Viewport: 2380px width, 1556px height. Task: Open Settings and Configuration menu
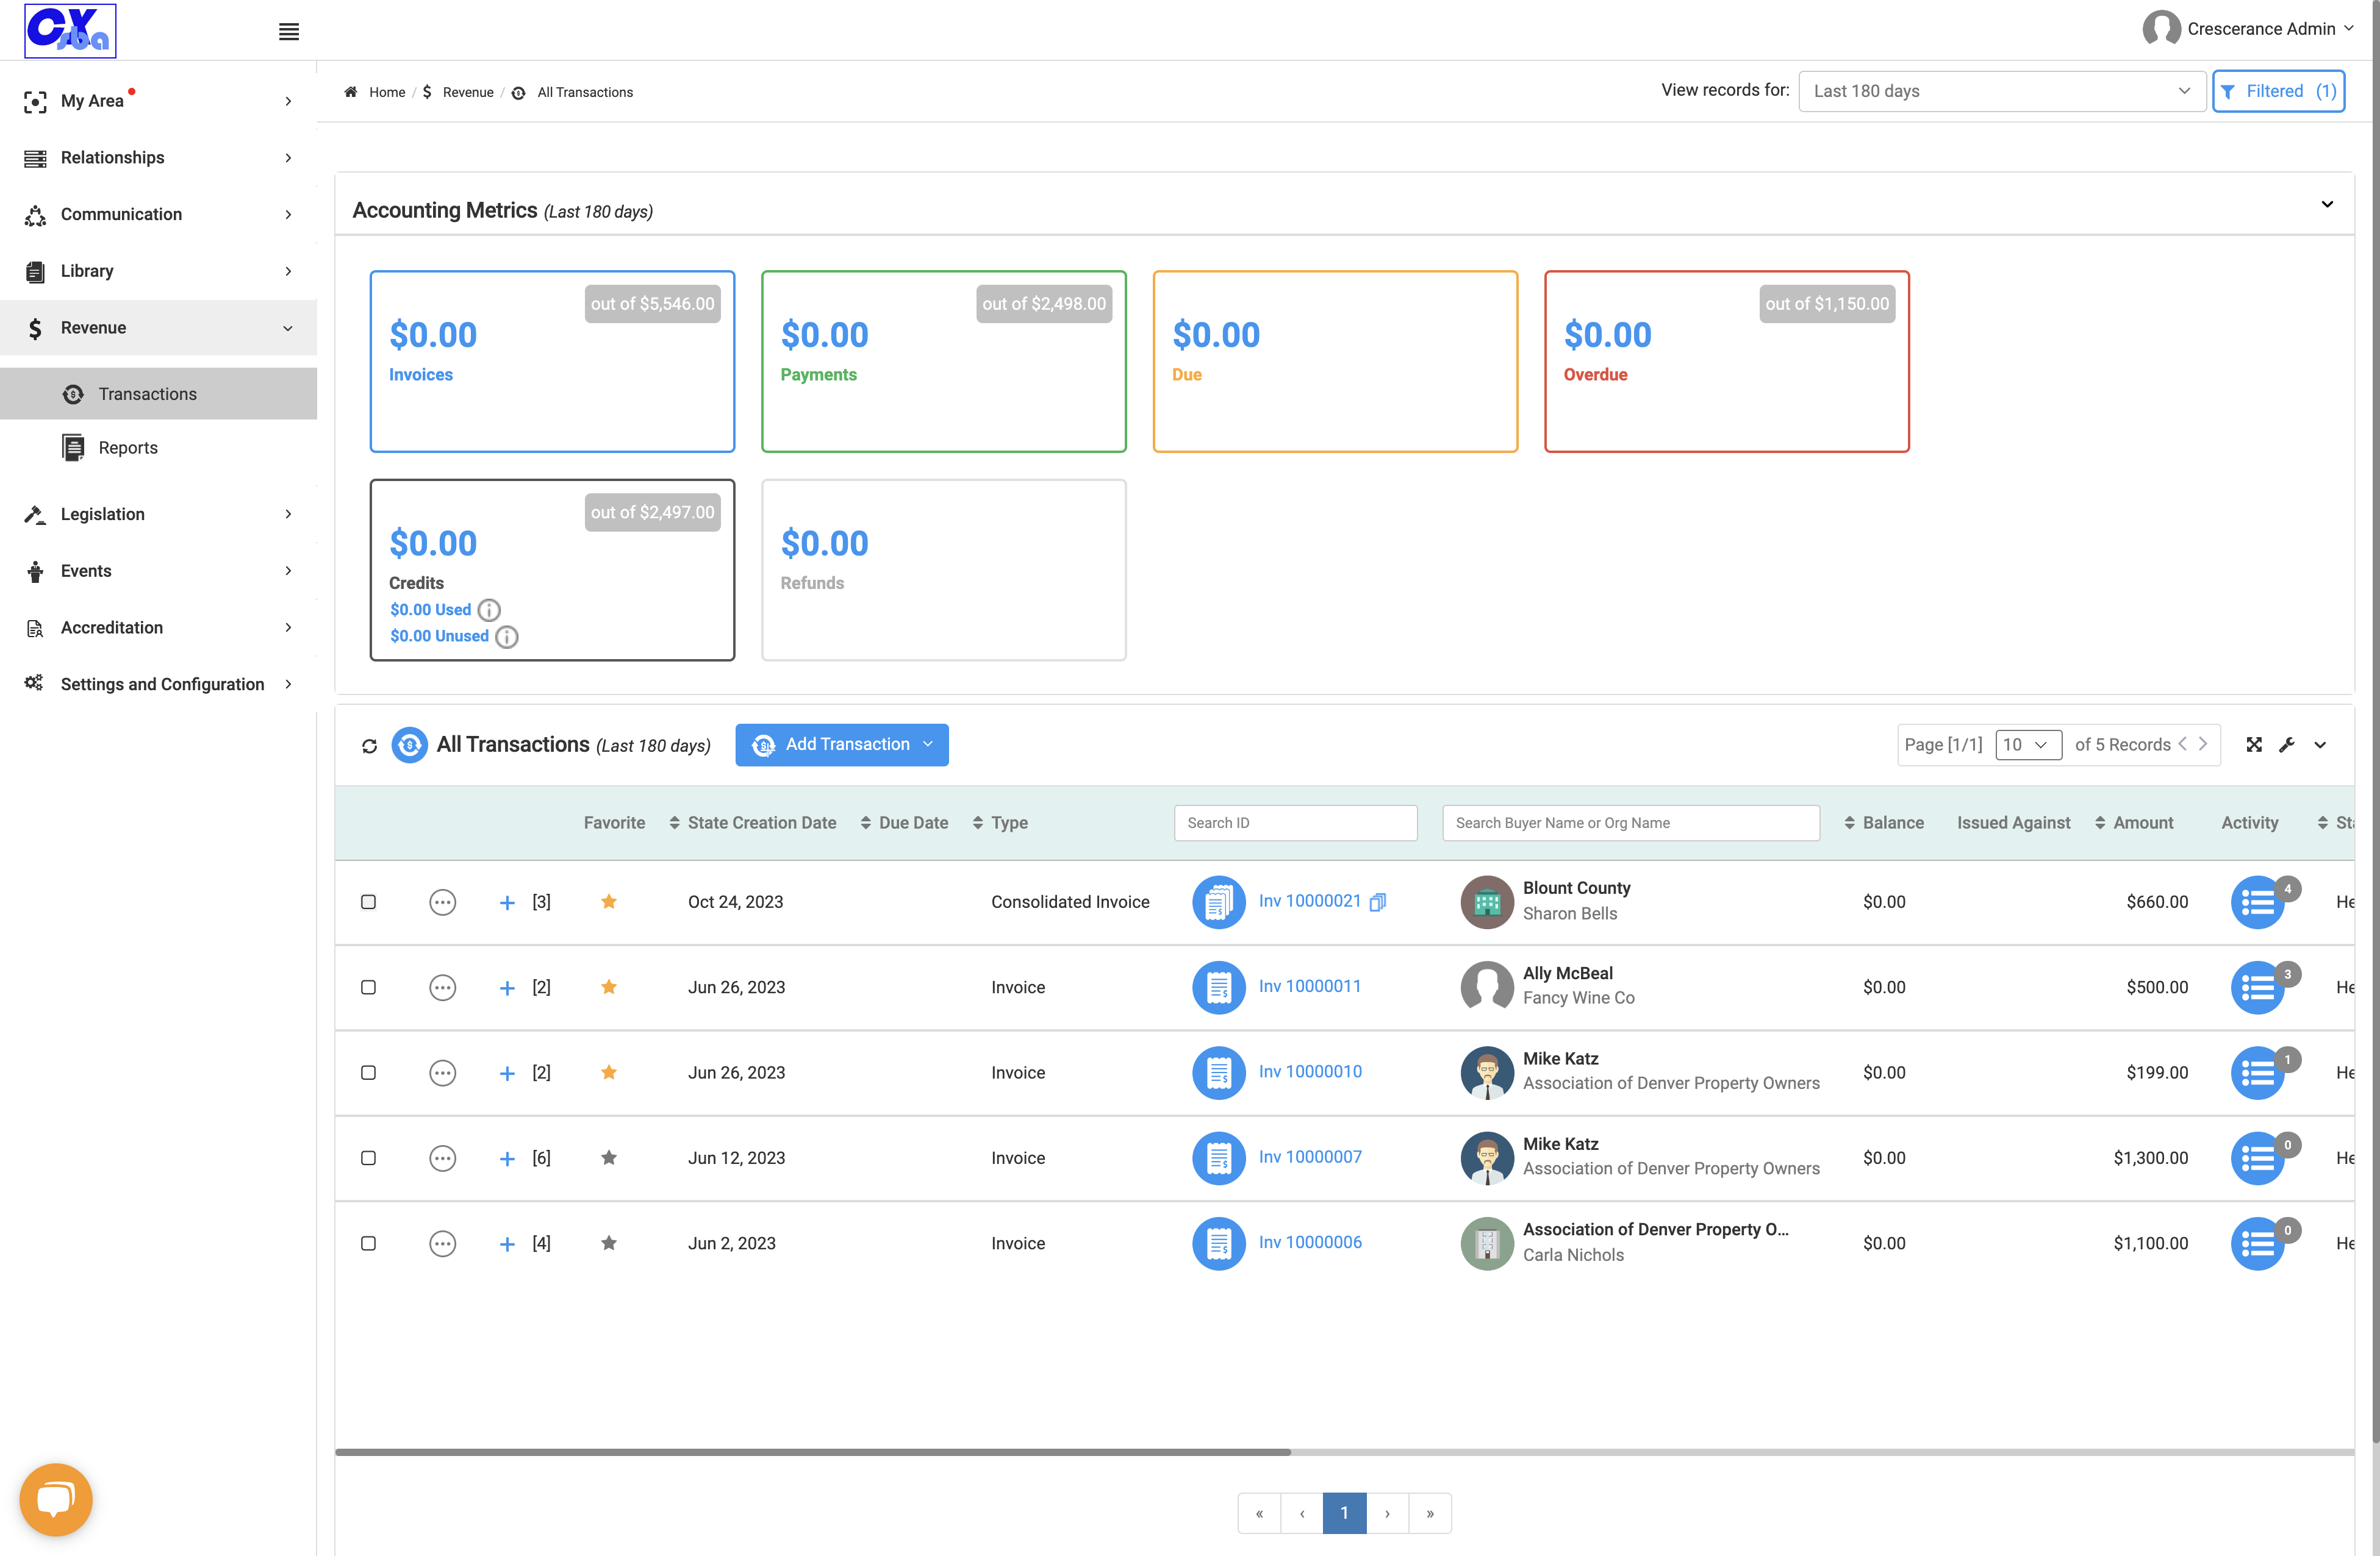(x=158, y=685)
